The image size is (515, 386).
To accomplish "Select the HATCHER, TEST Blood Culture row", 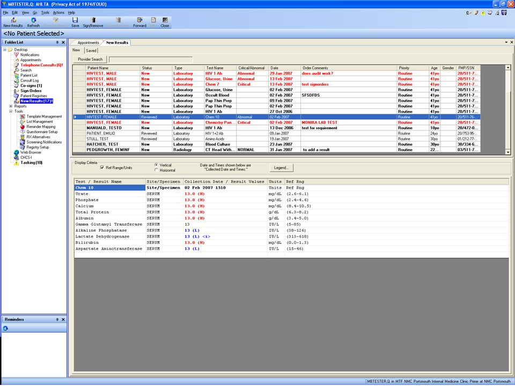I will pyautogui.click(x=276, y=144).
